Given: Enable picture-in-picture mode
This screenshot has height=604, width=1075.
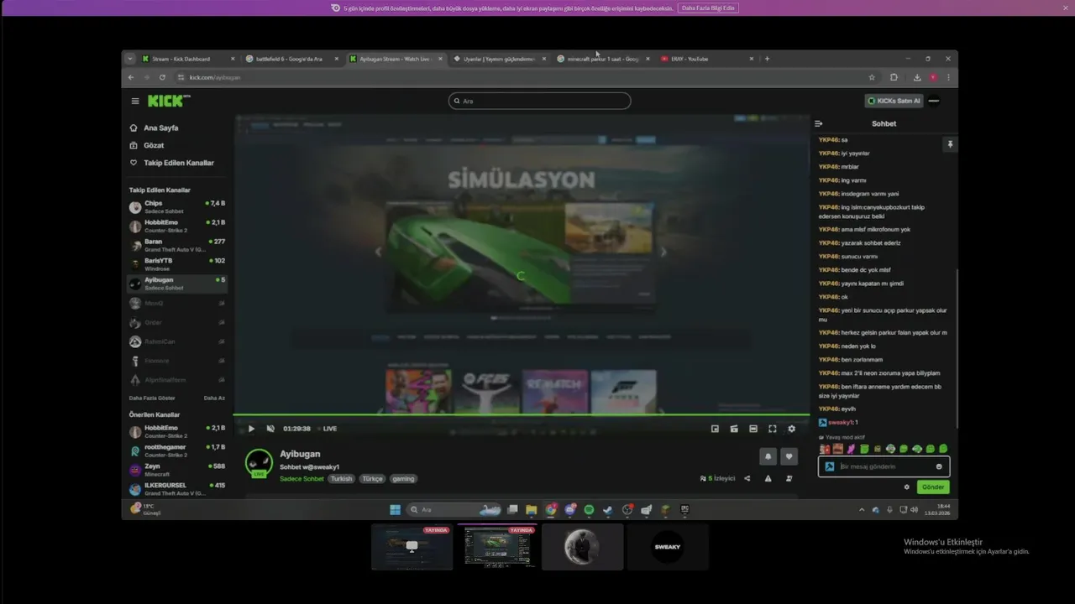Looking at the screenshot, I should pyautogui.click(x=715, y=429).
